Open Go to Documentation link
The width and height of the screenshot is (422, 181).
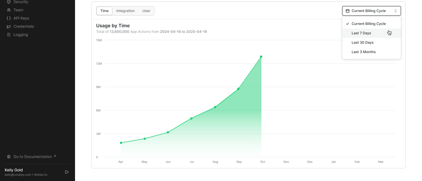pyautogui.click(x=32, y=157)
